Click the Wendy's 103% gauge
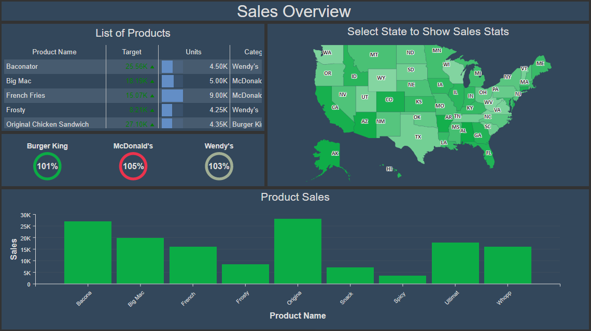The image size is (591, 331). click(219, 166)
